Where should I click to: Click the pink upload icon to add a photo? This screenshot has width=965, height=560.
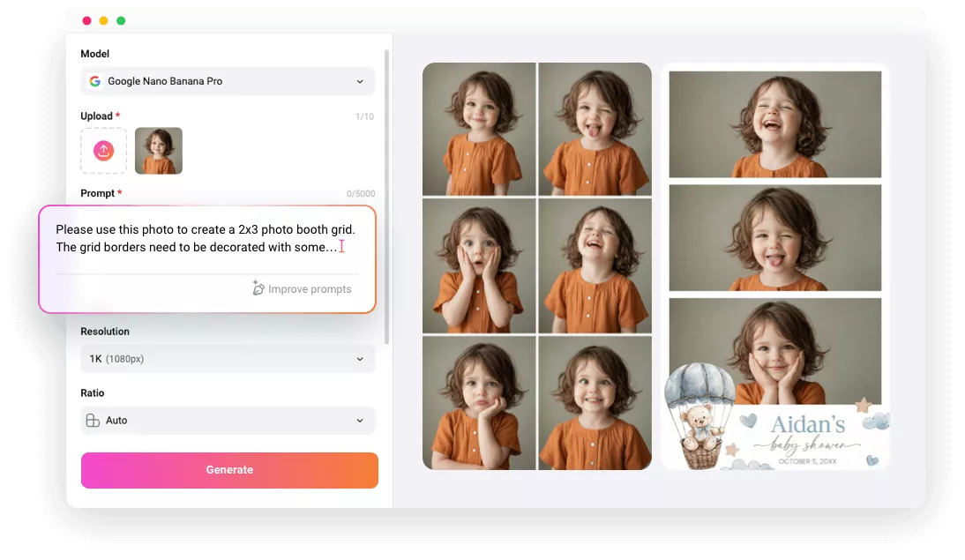103,150
